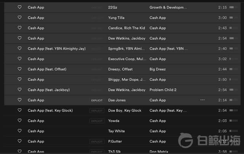The height and width of the screenshot is (154, 244).
Task: Open the Don Matrix album
Action: coord(159,151)
